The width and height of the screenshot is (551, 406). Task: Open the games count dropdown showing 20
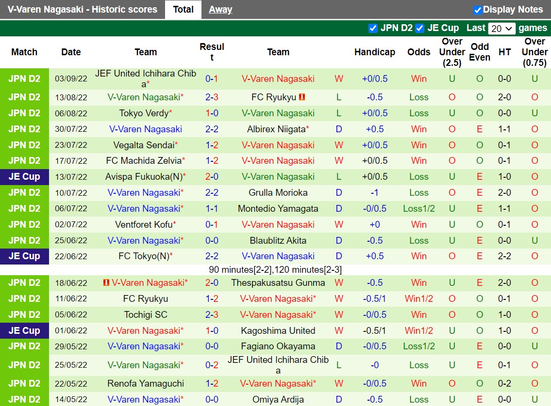(501, 28)
